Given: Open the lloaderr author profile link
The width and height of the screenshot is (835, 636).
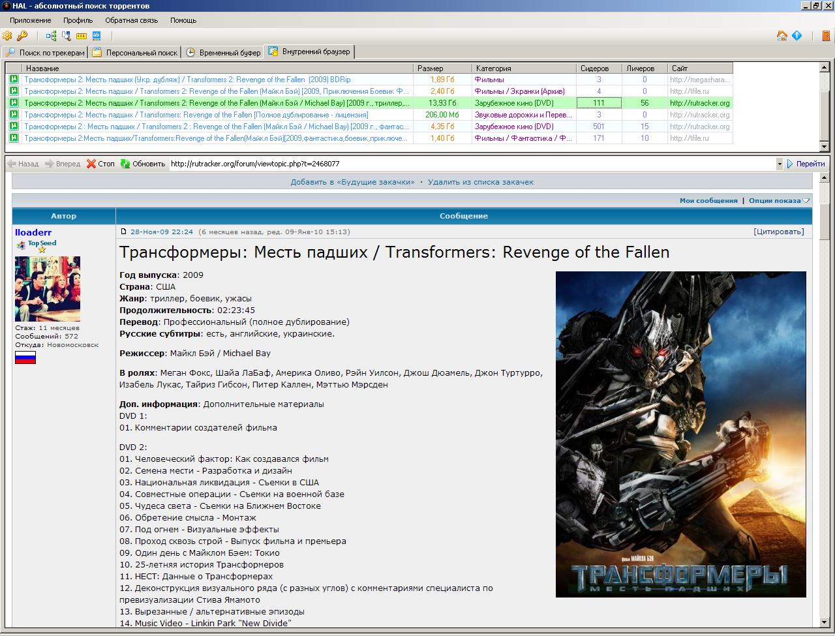Looking at the screenshot, I should [33, 232].
